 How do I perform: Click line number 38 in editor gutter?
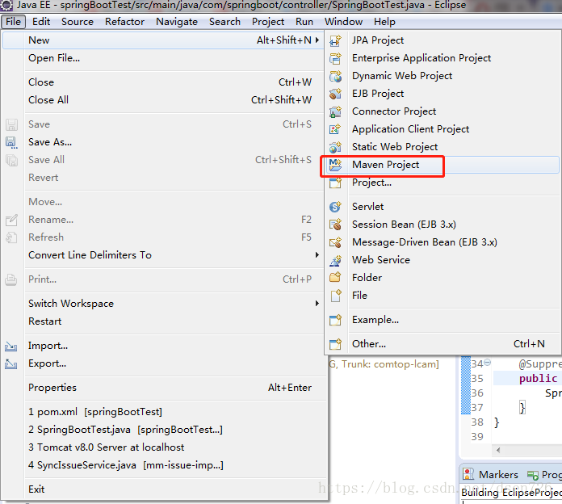point(477,422)
